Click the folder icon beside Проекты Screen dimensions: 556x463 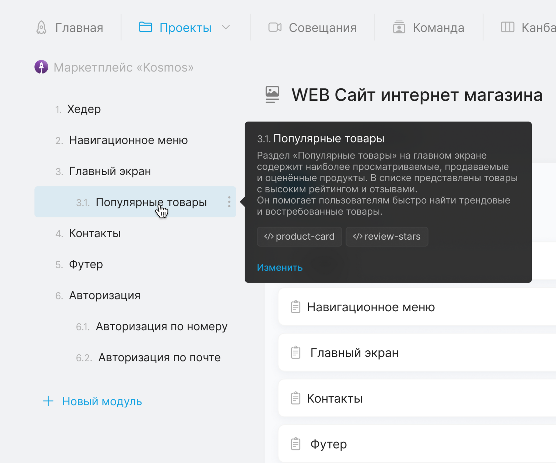click(x=145, y=27)
